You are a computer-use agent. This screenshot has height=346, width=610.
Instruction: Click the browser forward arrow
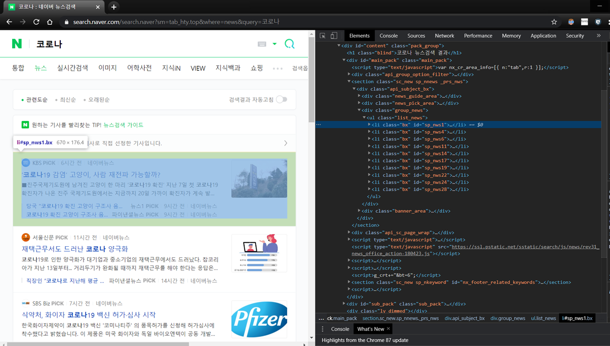(22, 22)
